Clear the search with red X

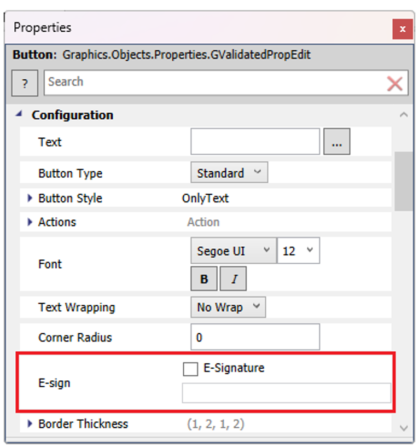[394, 83]
